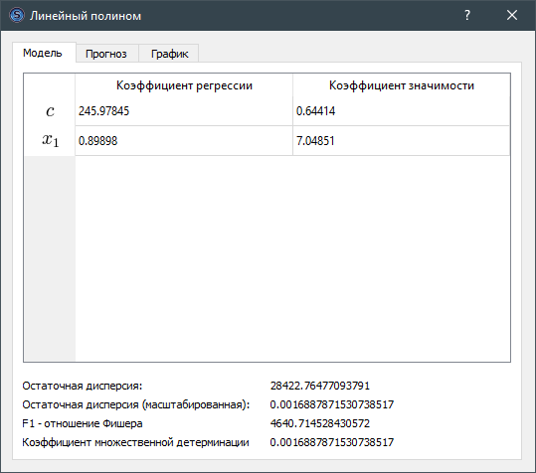Switch to the Модель tab
Viewport: 536px width, 473px height.
pos(44,53)
